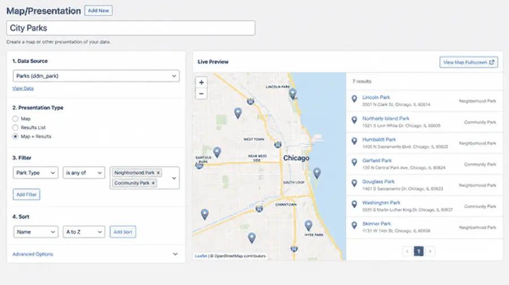Go to next results page
The height and width of the screenshot is (285, 509).
(x=430, y=251)
